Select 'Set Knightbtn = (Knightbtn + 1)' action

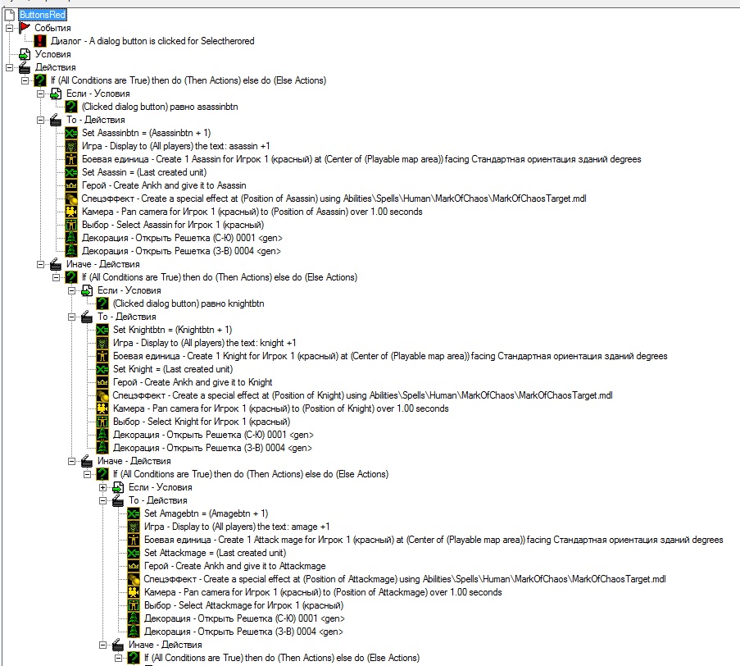172,330
